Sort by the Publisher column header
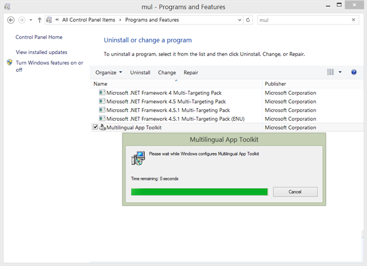 point(313,84)
